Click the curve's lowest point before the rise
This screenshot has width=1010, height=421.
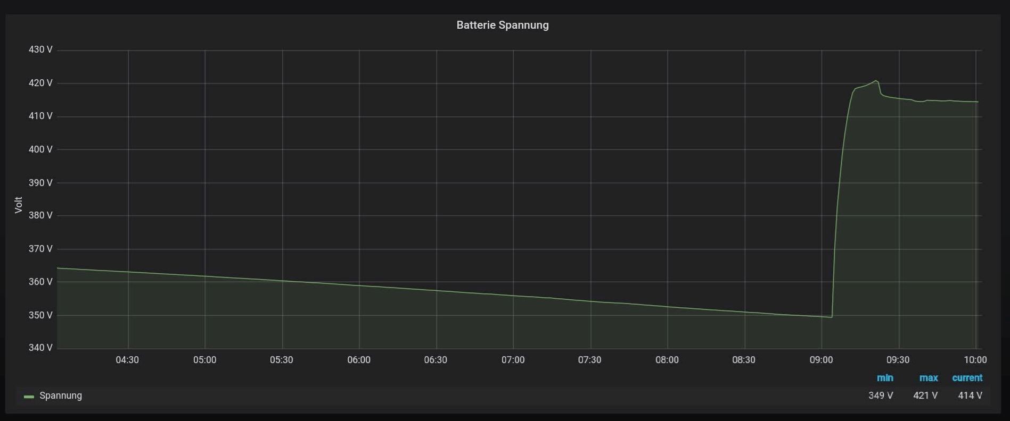832,317
